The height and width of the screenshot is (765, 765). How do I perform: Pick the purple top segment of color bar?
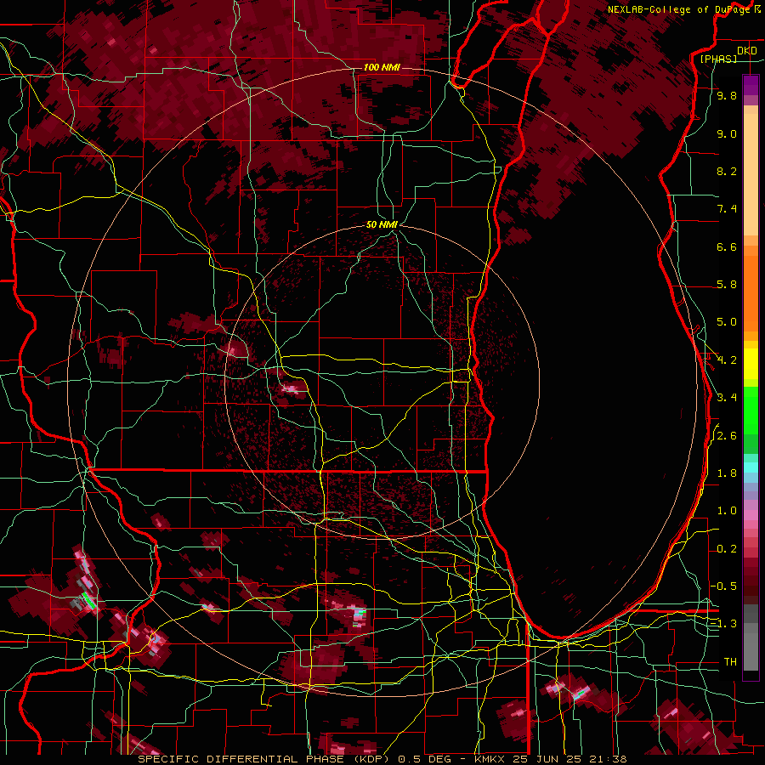pos(751,85)
